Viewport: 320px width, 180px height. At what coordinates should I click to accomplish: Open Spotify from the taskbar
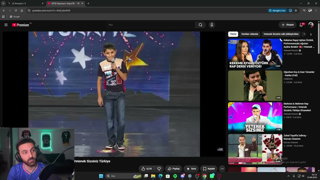tap(175, 176)
